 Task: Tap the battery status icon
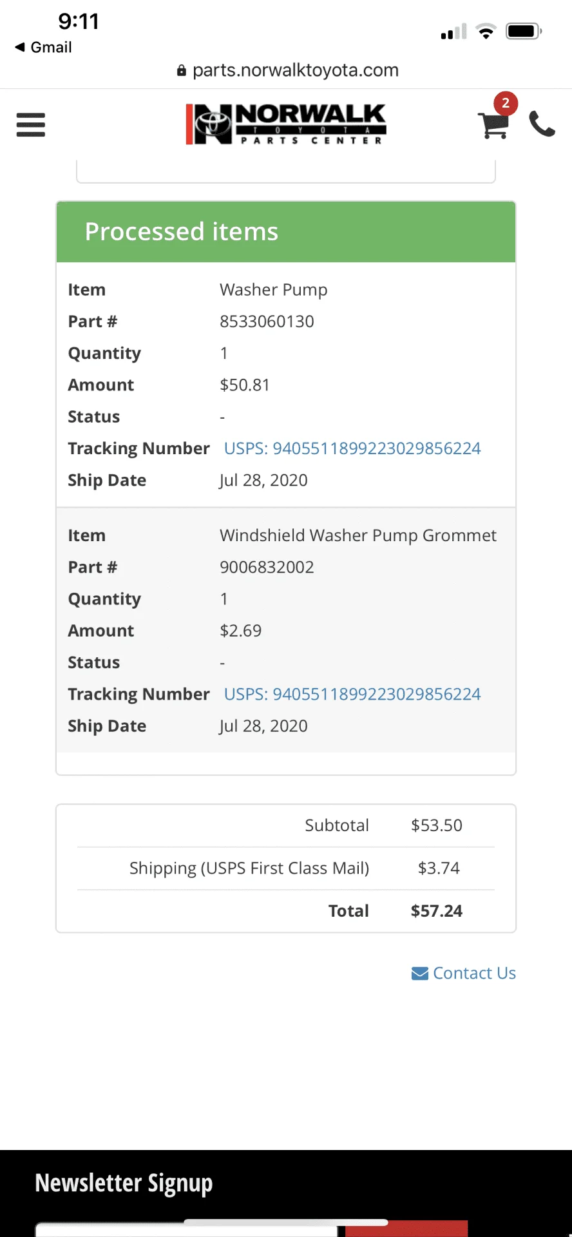(x=523, y=31)
